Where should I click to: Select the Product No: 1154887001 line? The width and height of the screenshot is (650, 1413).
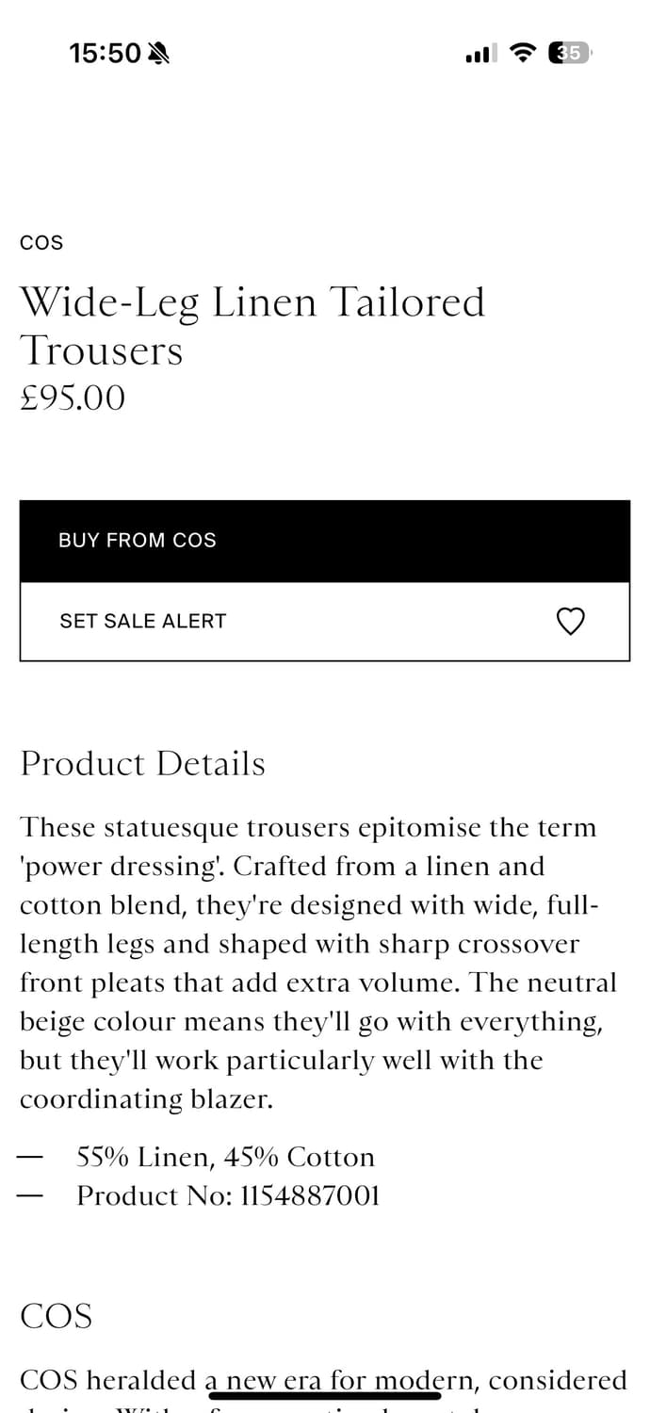tap(229, 1195)
